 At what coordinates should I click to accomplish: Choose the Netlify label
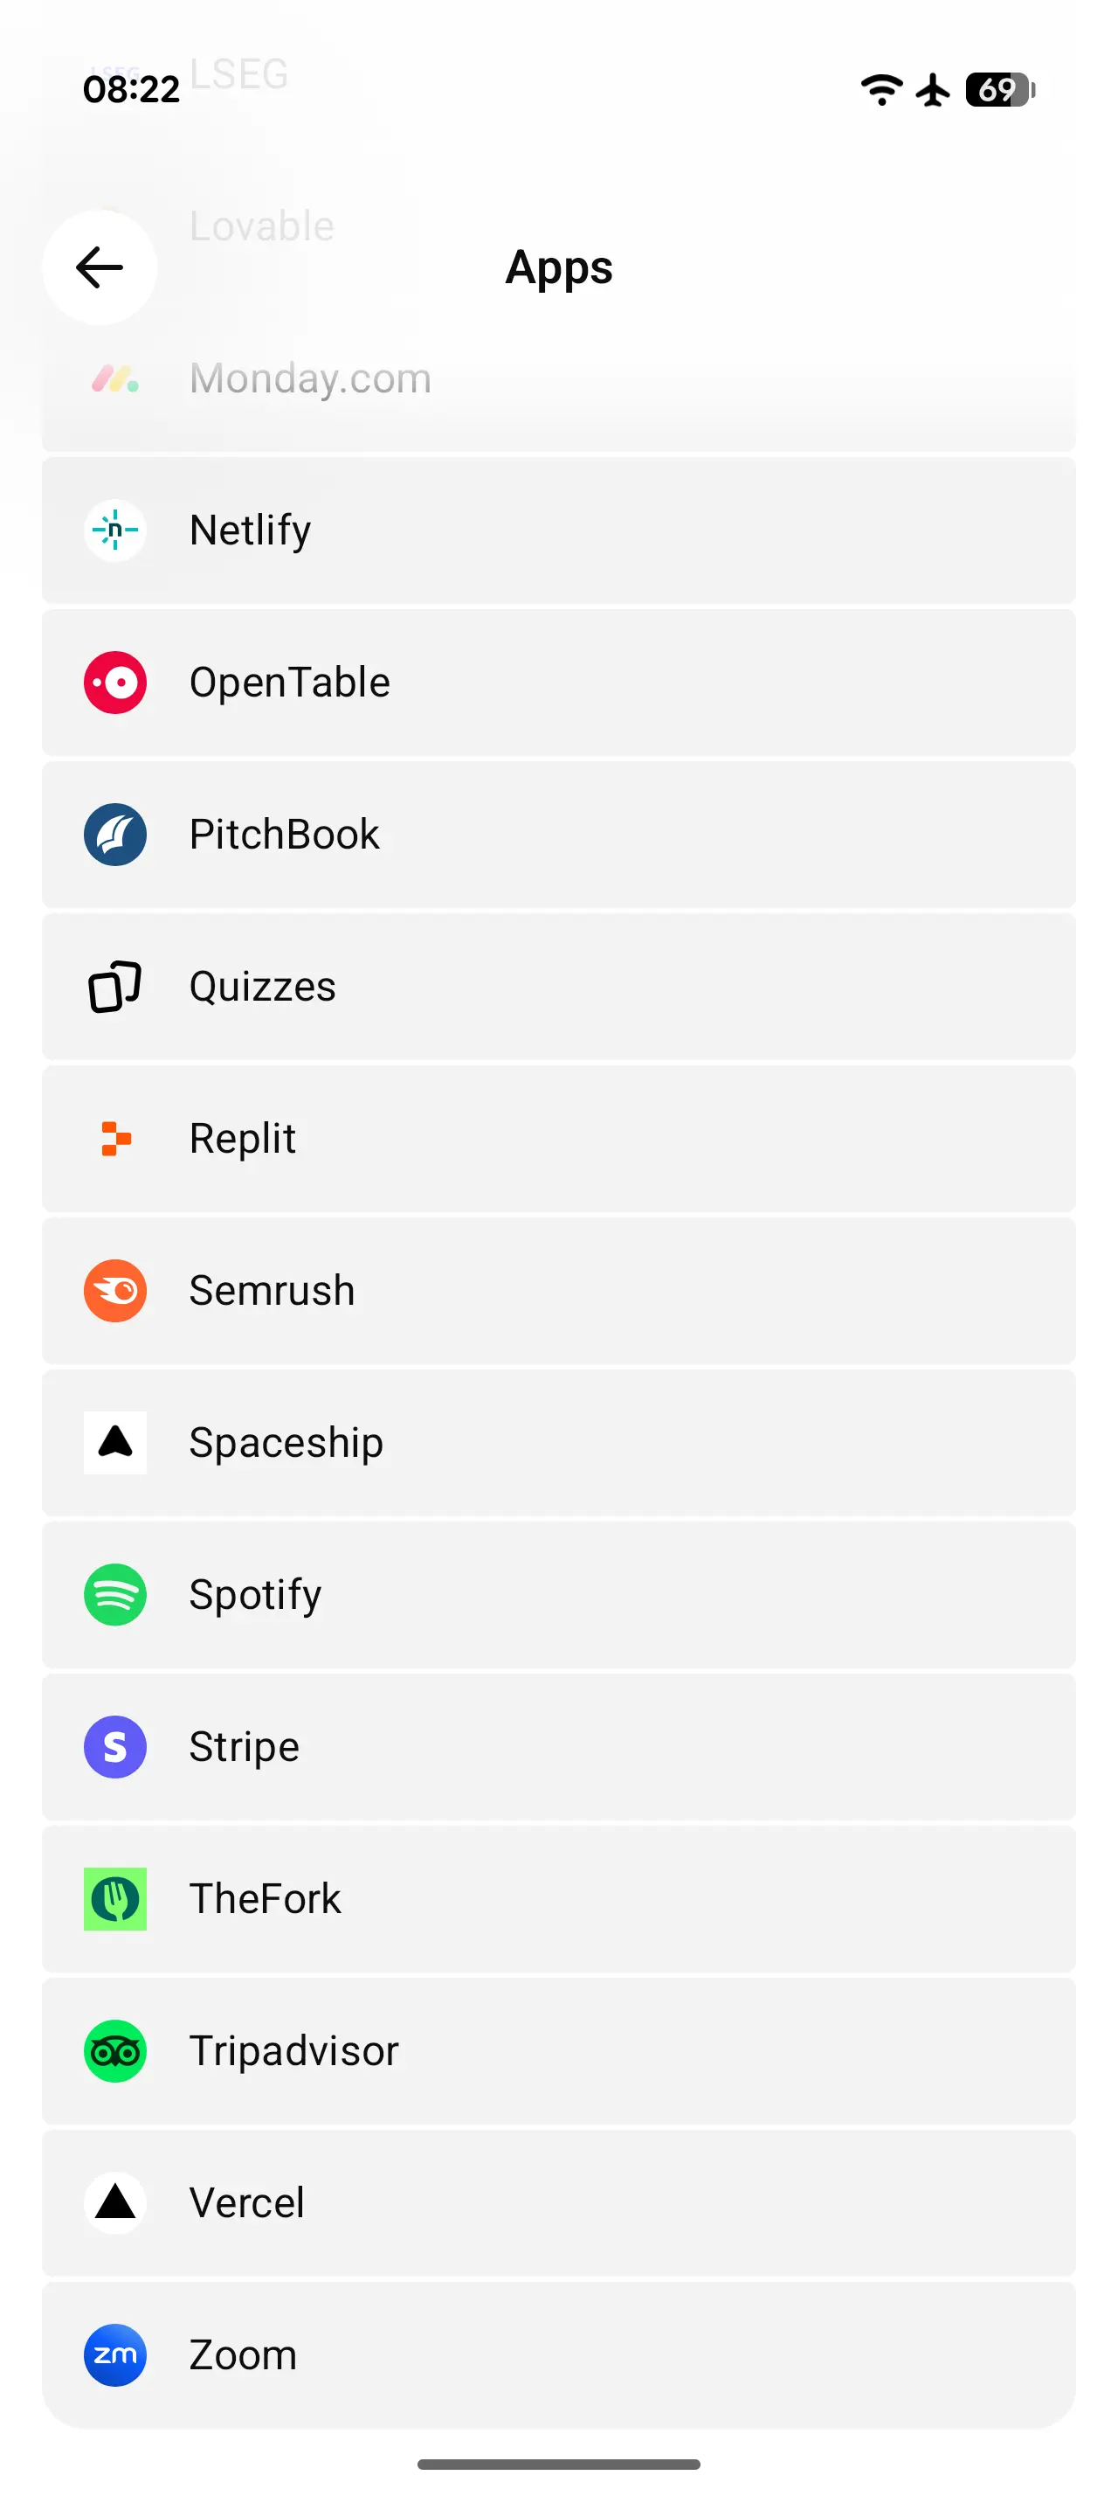click(250, 530)
